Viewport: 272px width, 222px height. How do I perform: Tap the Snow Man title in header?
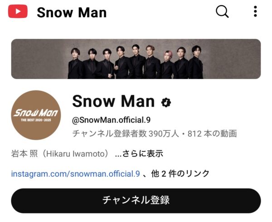[72, 13]
